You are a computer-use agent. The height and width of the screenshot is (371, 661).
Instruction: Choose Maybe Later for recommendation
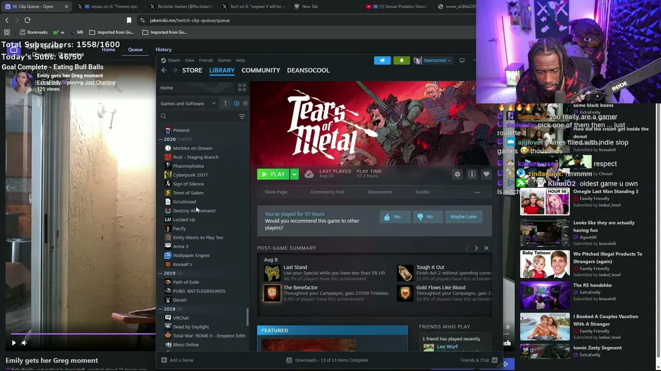pos(464,217)
